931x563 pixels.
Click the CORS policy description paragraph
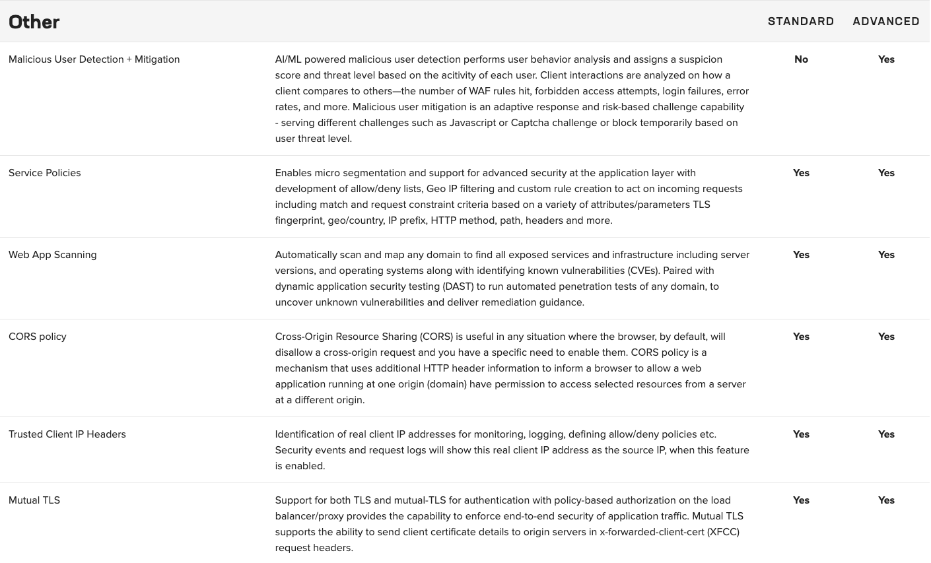coord(510,368)
